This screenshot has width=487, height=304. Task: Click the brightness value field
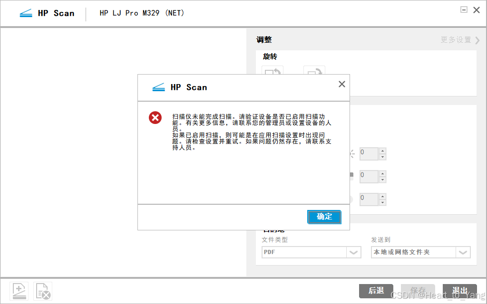[369, 154]
